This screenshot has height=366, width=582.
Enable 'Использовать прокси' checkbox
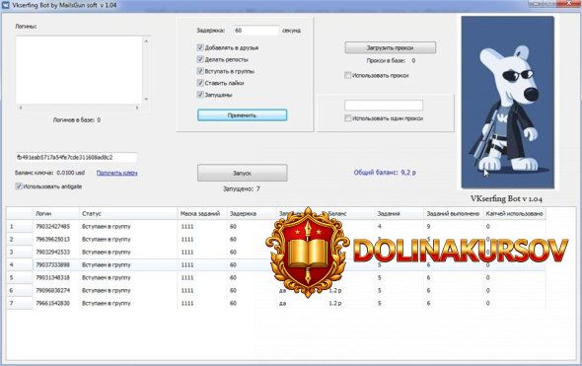(348, 75)
